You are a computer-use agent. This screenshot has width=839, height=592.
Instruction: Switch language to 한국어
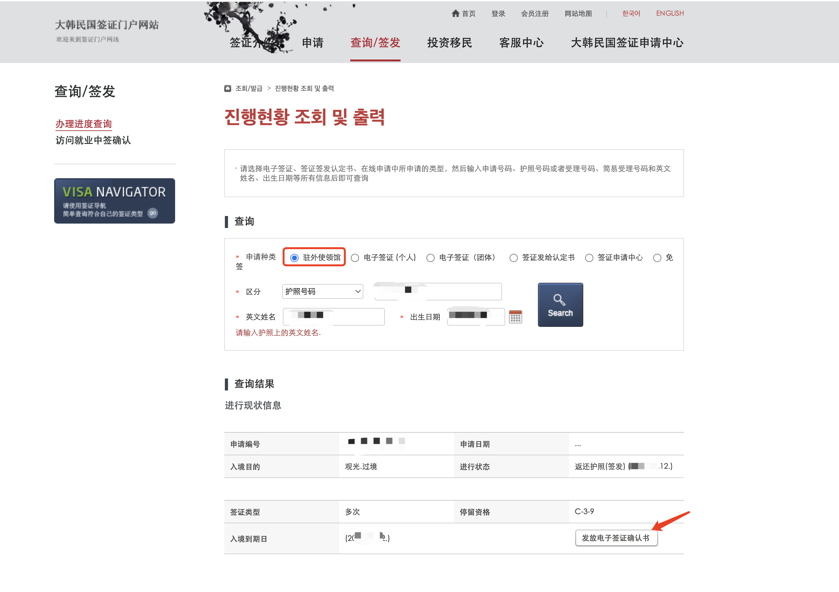[631, 14]
